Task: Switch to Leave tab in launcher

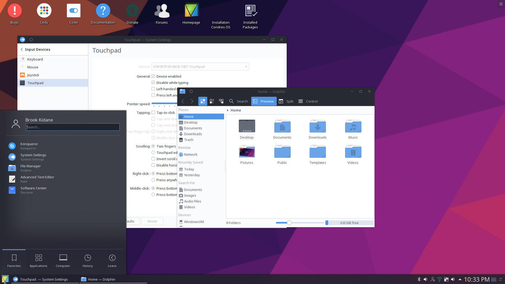Action: pyautogui.click(x=112, y=261)
